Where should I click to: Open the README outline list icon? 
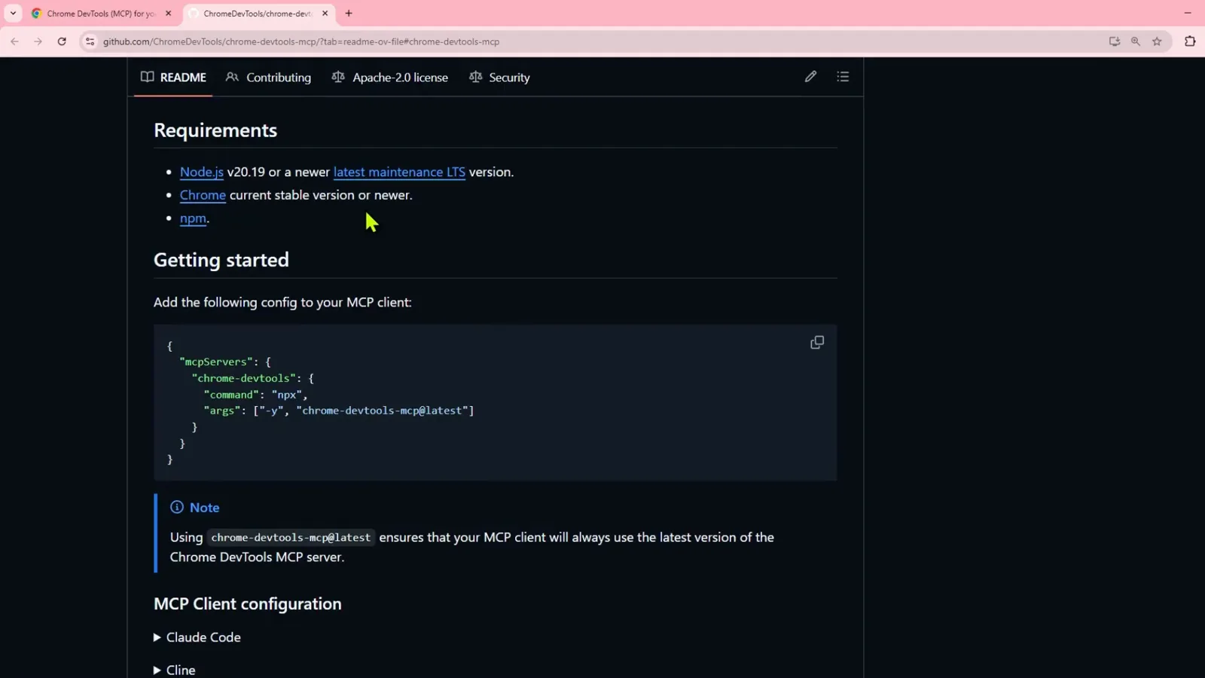point(843,77)
